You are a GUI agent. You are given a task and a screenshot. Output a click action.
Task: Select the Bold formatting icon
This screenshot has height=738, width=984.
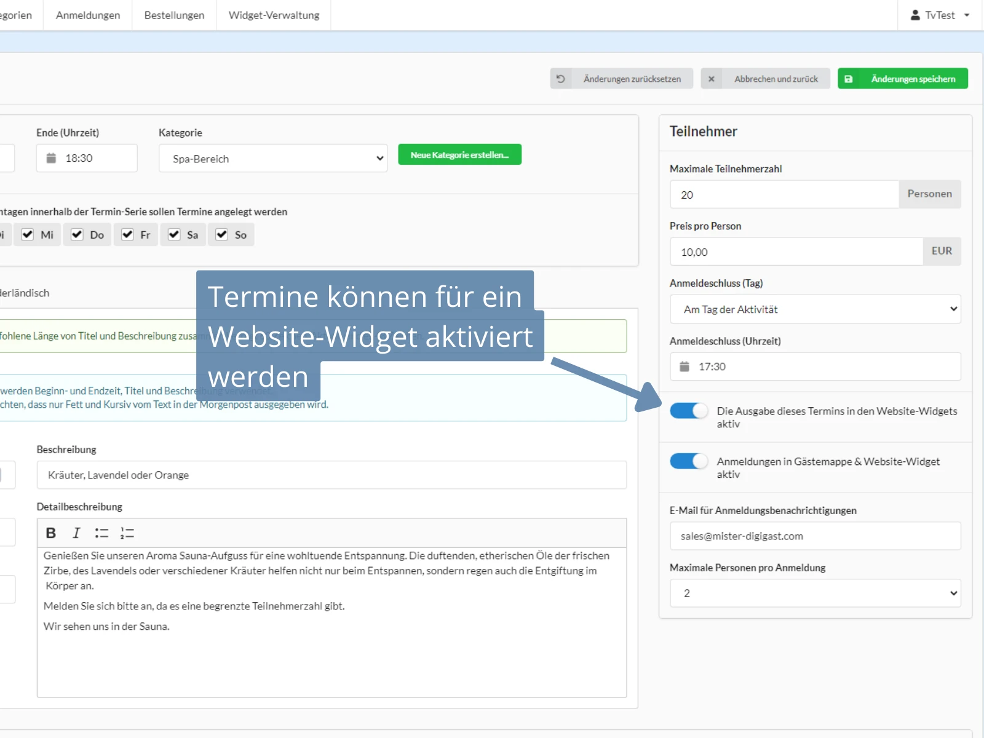52,533
